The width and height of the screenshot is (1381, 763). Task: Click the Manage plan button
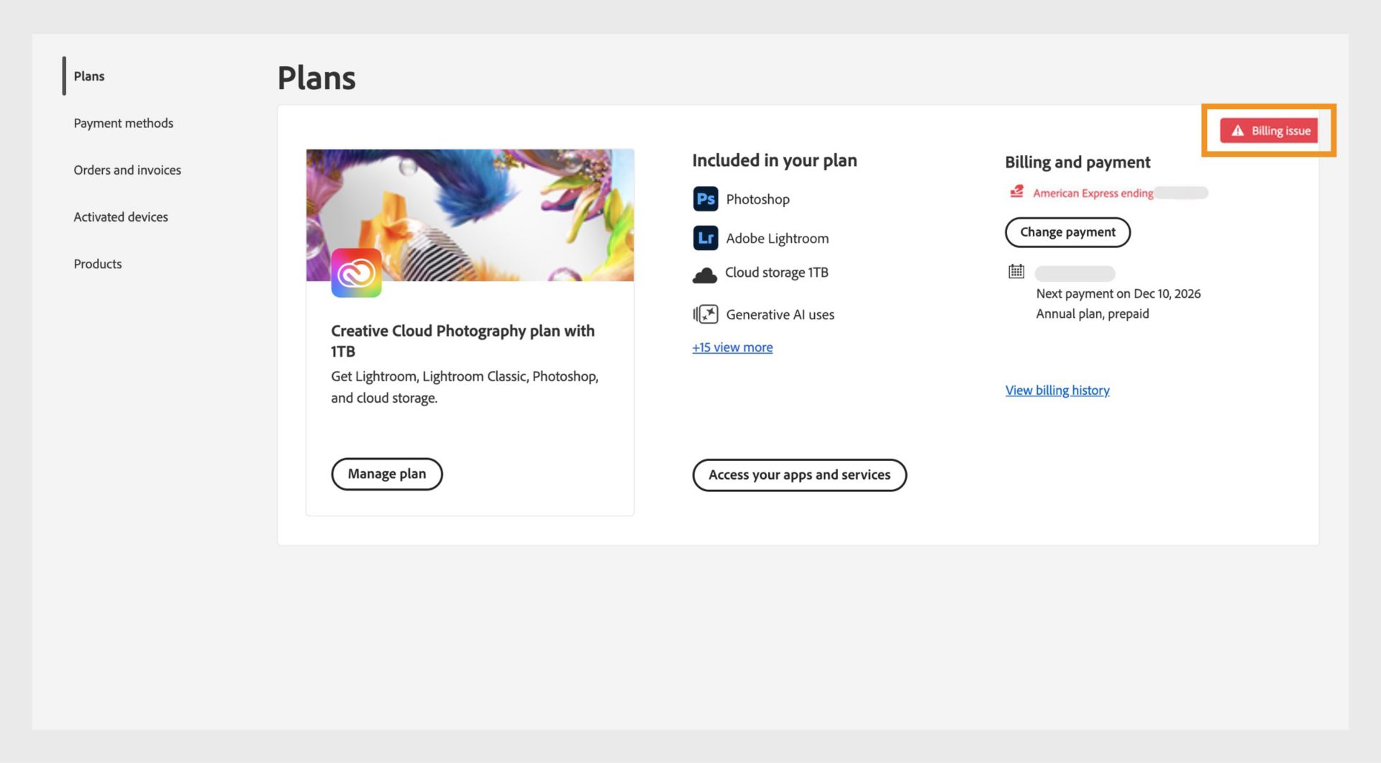pyautogui.click(x=386, y=474)
